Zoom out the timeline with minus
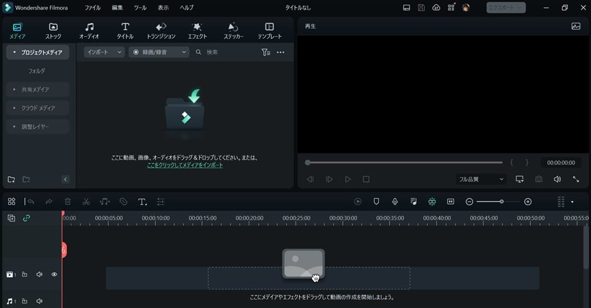 pos(469,202)
